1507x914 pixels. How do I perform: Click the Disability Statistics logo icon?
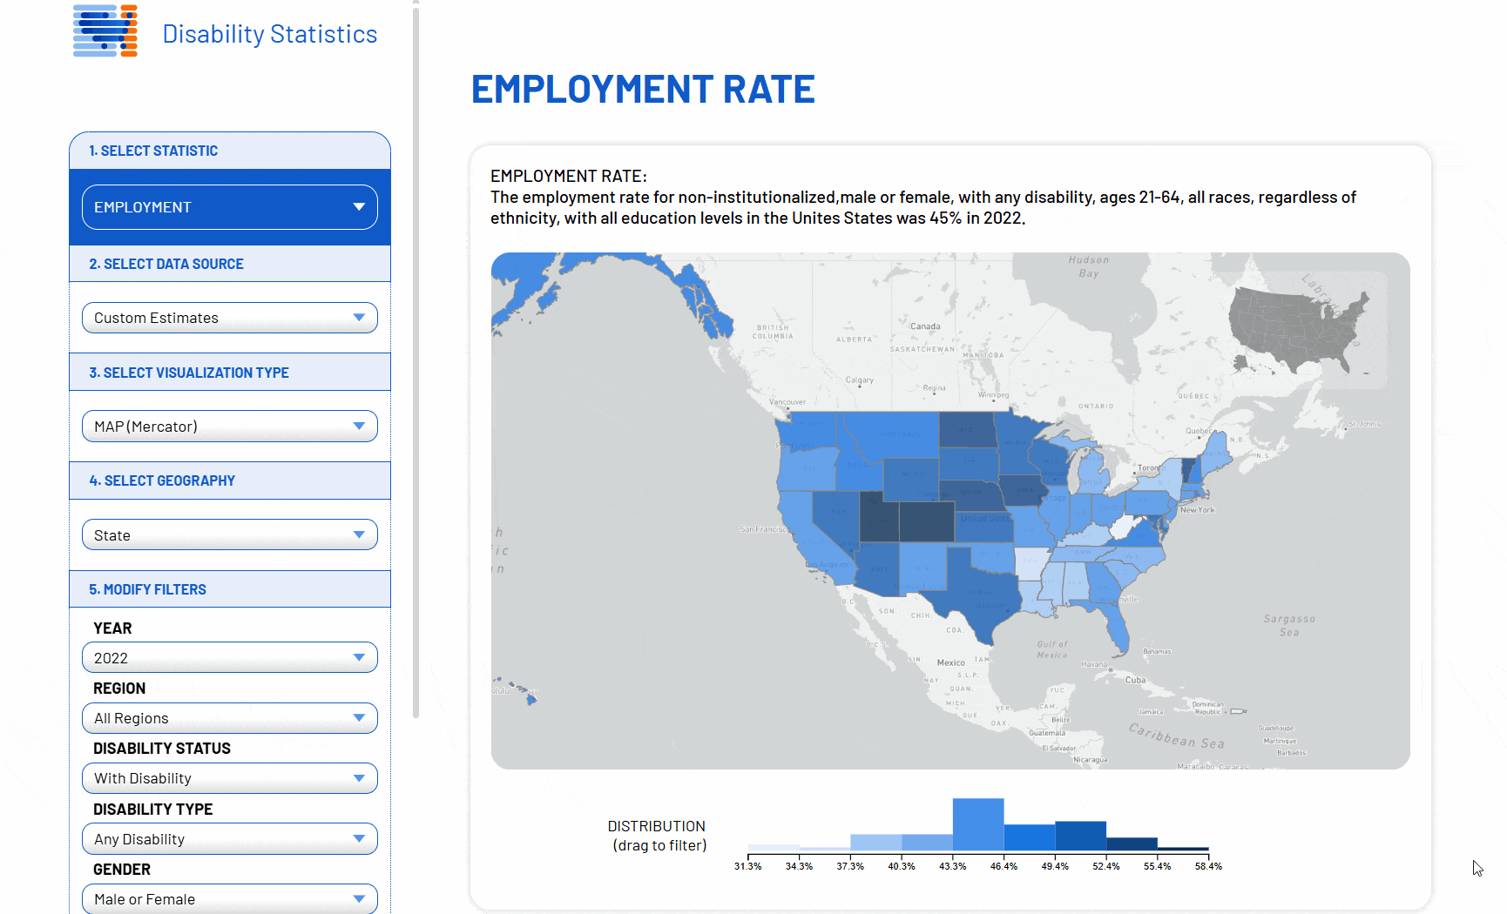coord(105,31)
